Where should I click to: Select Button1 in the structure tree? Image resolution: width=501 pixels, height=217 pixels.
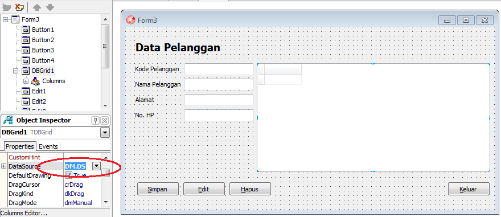tap(43, 30)
